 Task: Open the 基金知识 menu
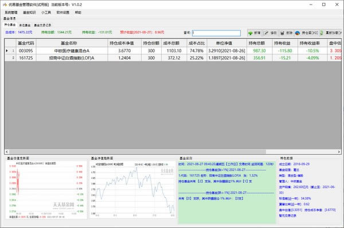(29, 13)
